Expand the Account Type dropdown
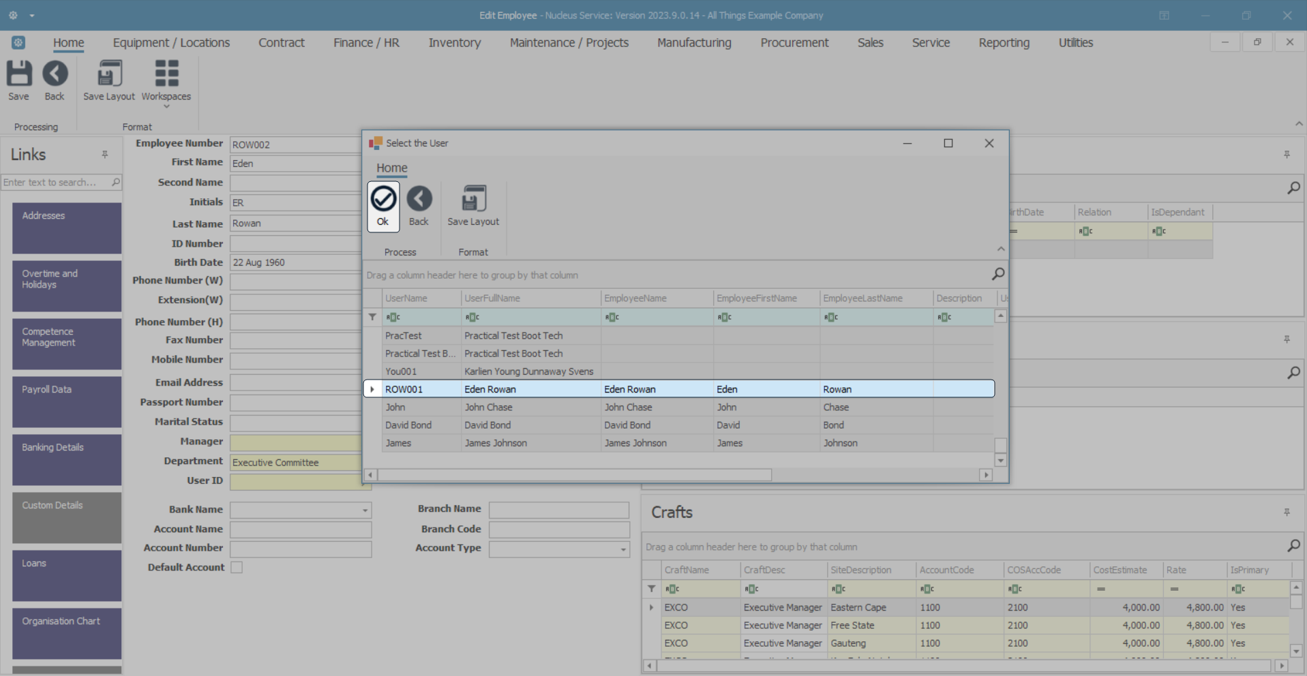 pos(623,549)
